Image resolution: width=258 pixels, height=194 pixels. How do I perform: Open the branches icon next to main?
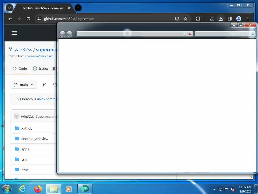click(44, 85)
